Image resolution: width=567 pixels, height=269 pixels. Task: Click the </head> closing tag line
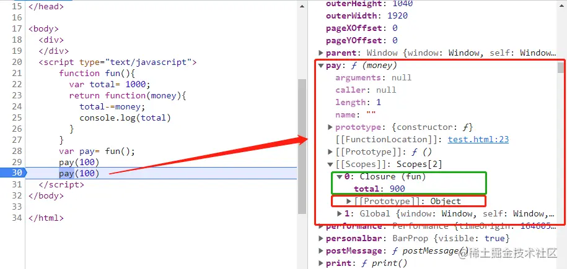tap(46, 7)
